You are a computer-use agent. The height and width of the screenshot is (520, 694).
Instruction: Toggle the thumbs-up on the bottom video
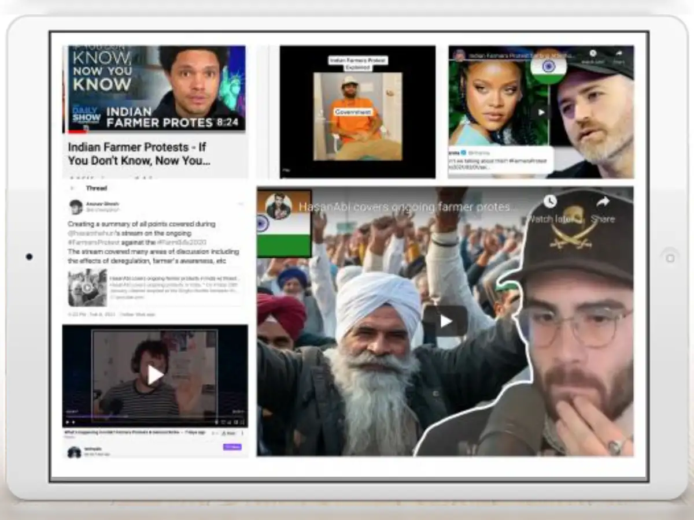tap(212, 432)
